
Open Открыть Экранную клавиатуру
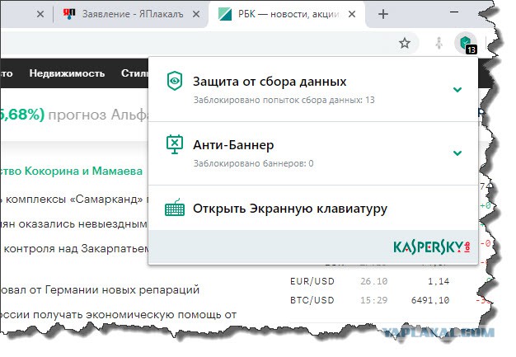coord(290,209)
